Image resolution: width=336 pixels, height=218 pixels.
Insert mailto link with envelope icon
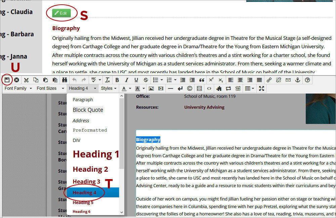[x=288, y=80]
